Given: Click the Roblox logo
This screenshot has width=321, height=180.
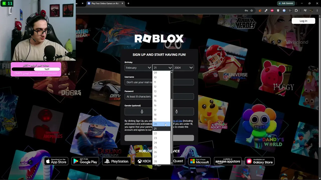Looking at the screenshot, I should (159, 39).
